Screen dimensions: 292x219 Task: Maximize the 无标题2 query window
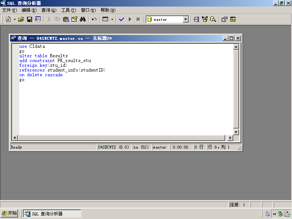pos(231,38)
